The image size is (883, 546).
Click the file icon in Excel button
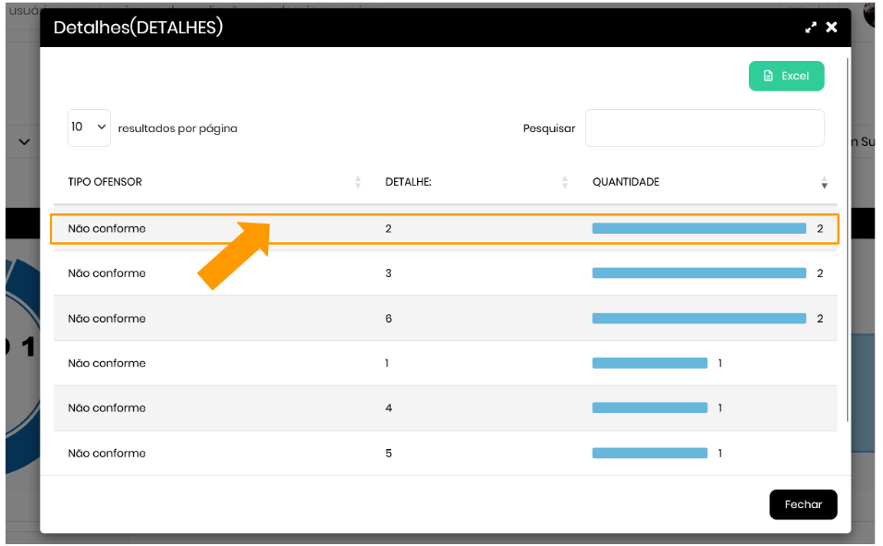click(767, 76)
